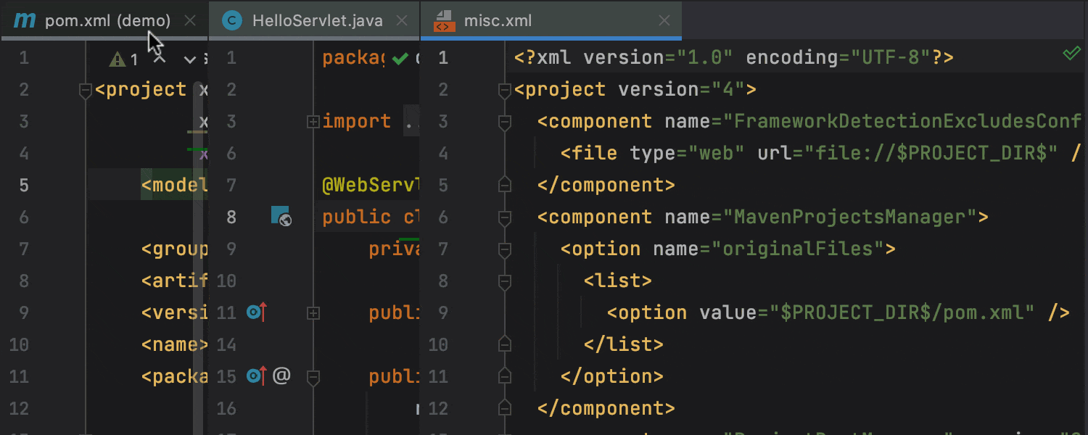Collapse the component element using its gutter arrow
This screenshot has width=1088, height=435.
(x=503, y=121)
